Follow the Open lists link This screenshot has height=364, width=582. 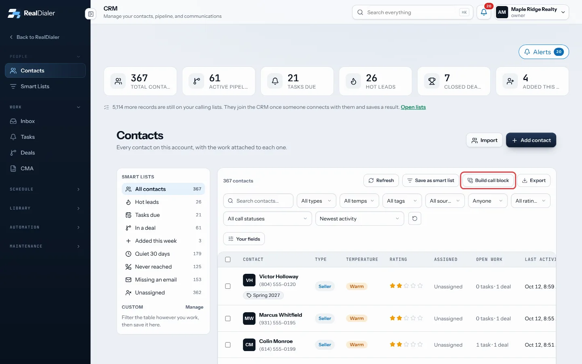(x=413, y=107)
